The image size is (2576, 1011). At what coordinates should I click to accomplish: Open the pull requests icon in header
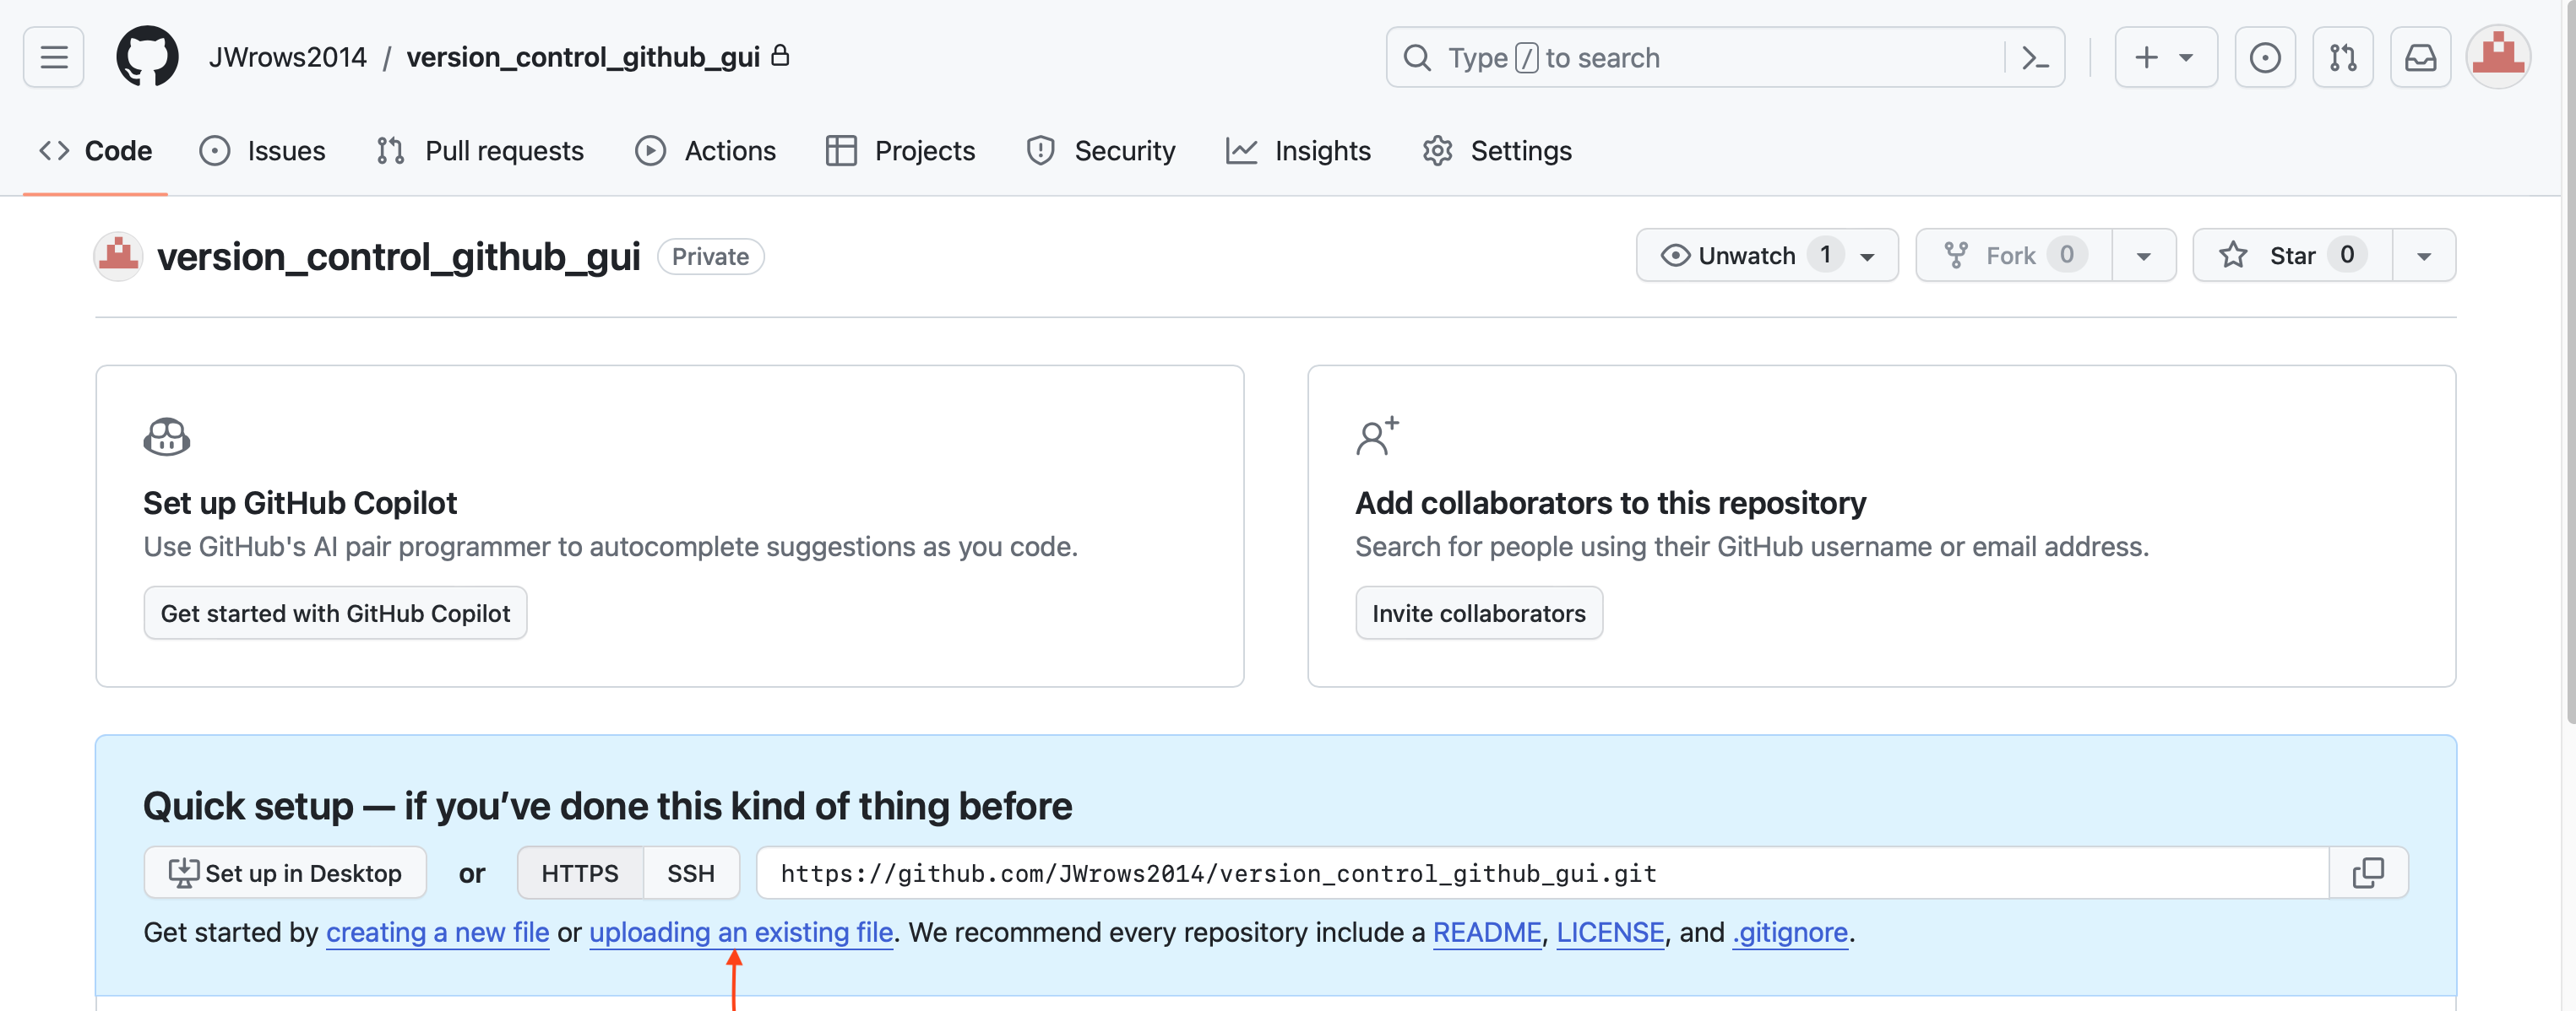(2342, 58)
